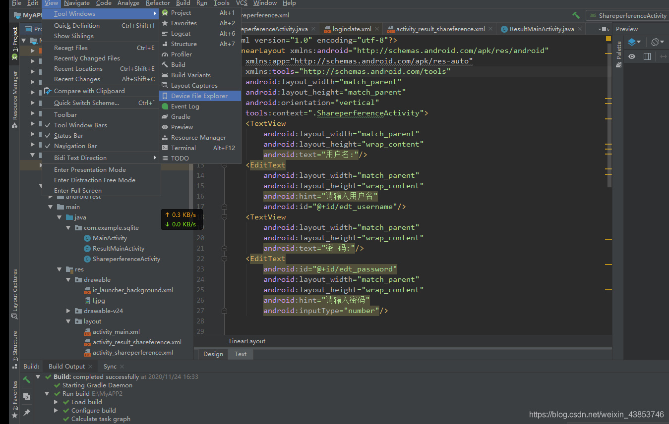669x424 pixels.
Task: Choose Layout Captures in submenu
Action: tap(200, 86)
